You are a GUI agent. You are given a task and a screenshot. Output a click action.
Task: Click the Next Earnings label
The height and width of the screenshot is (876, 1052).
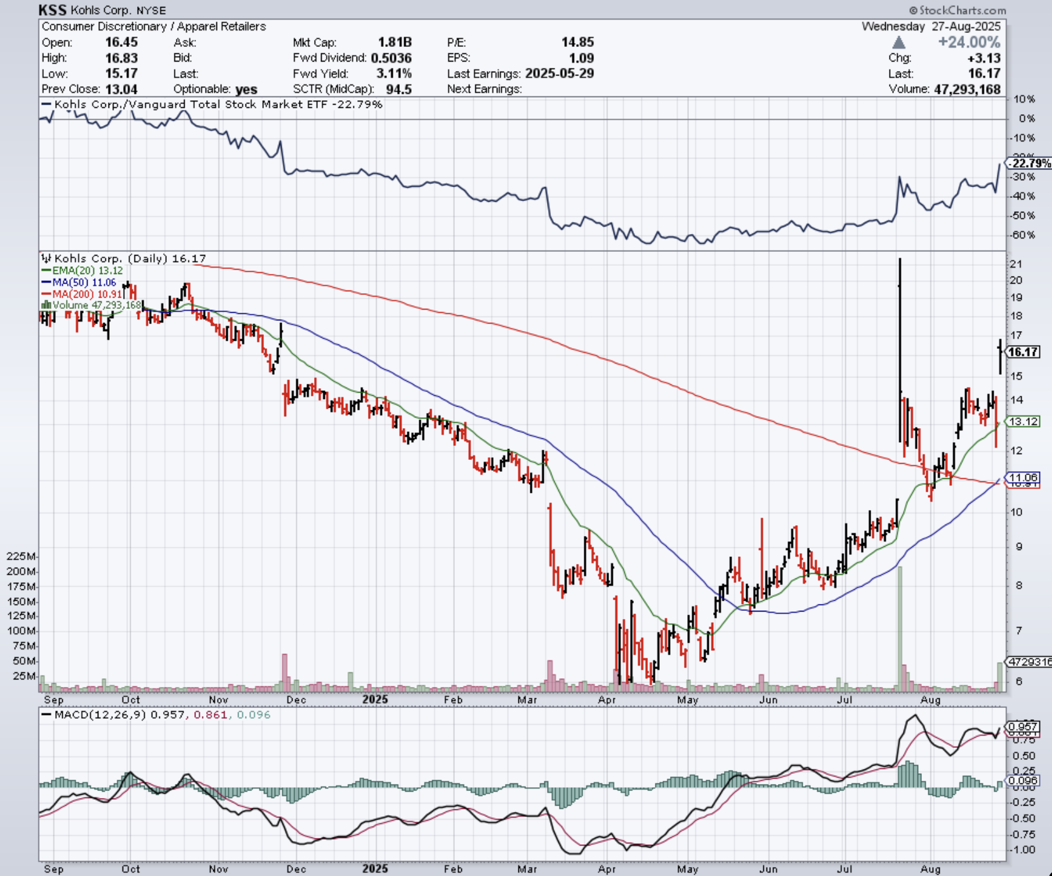(484, 89)
